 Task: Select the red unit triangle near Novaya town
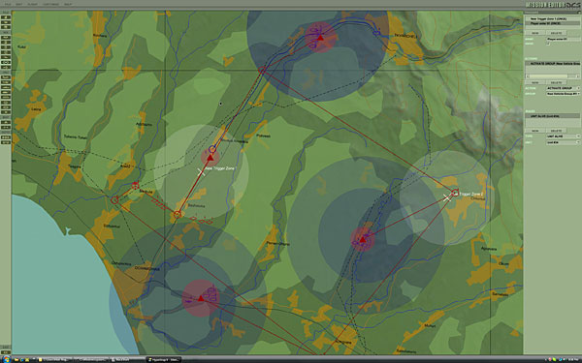(320, 38)
